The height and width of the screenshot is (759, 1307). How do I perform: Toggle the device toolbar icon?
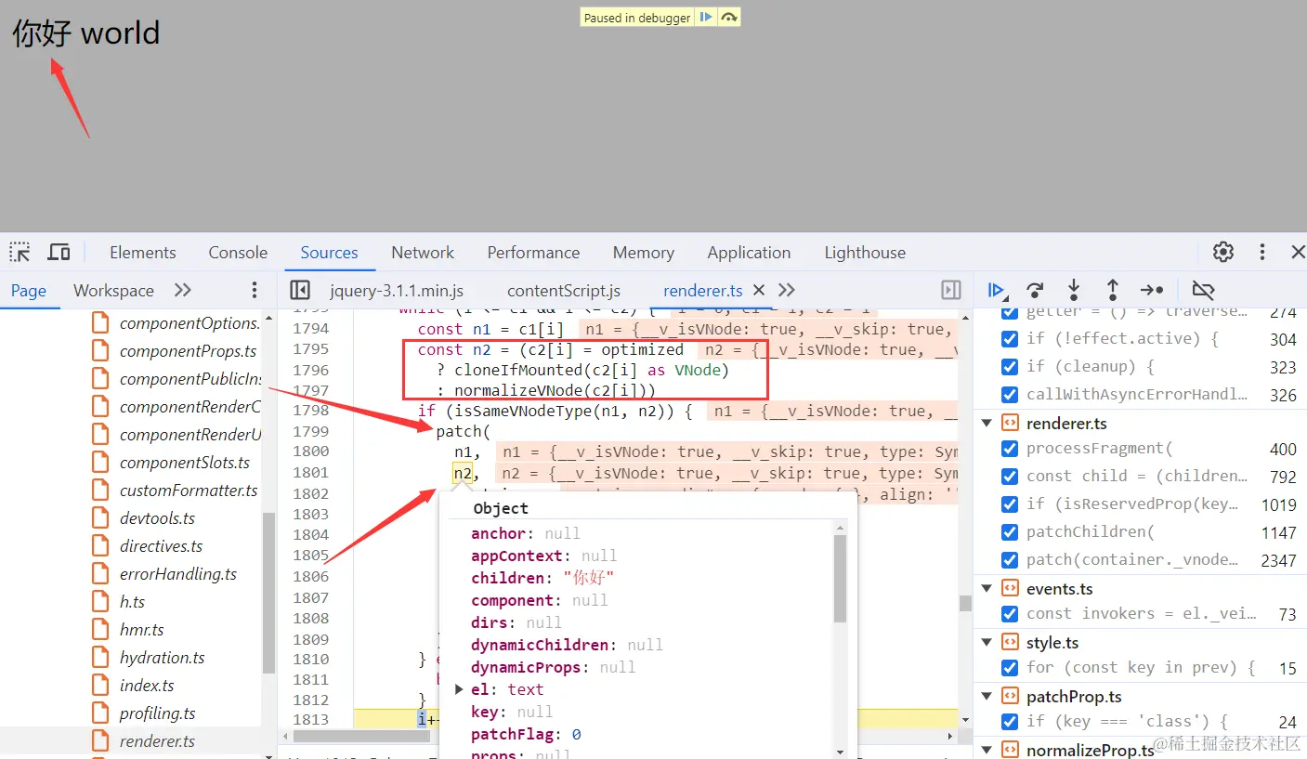pos(59,252)
